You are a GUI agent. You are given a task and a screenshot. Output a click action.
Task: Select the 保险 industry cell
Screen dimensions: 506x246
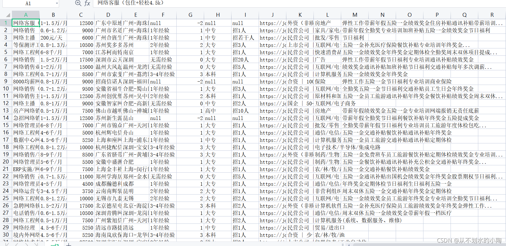(x=327, y=81)
